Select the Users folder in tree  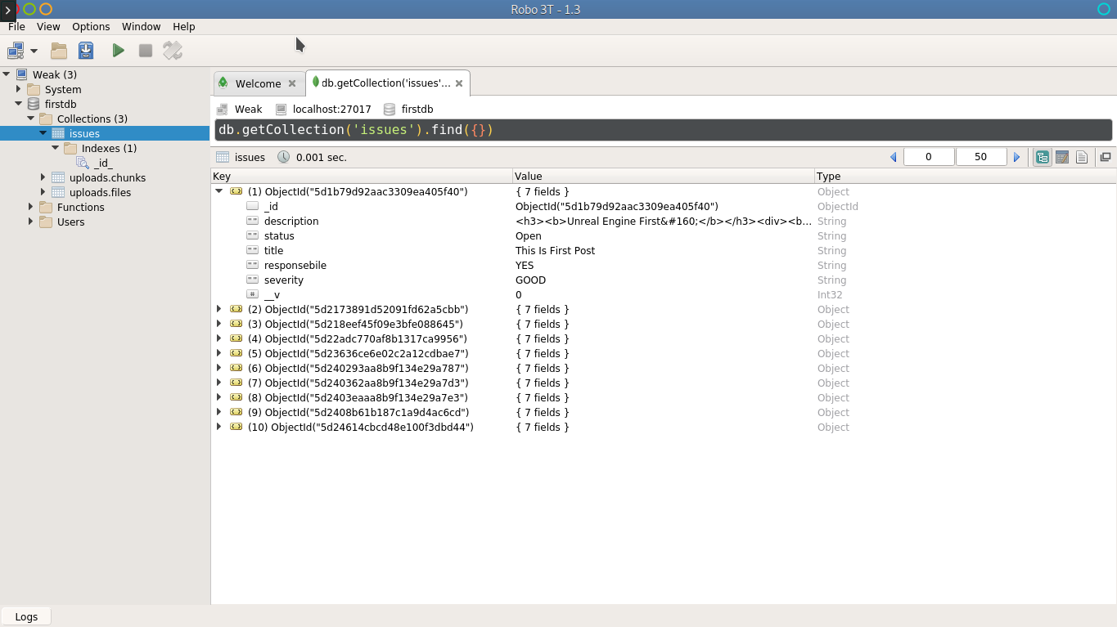tap(70, 222)
